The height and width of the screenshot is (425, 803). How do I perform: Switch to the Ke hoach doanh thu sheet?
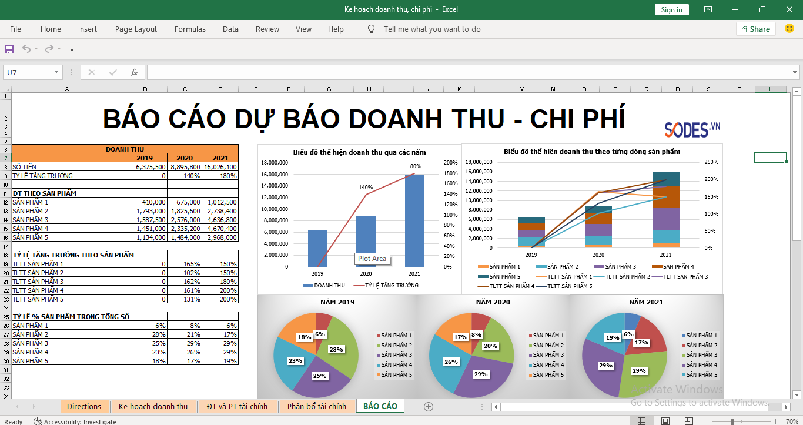pos(153,406)
